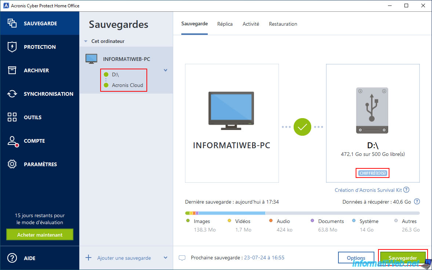Open the Sauvegarde section in sidebar
432x270 pixels.
coord(40,23)
